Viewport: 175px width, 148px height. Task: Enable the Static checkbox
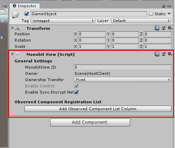tap(151, 14)
